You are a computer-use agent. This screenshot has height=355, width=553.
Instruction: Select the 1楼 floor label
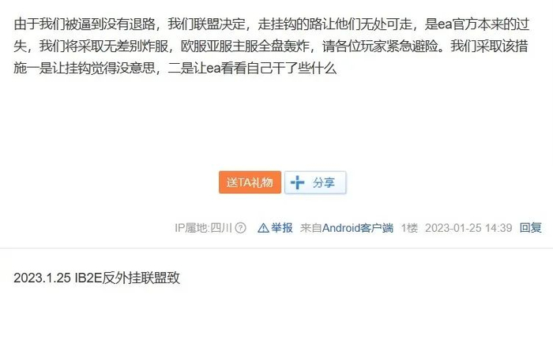click(409, 228)
